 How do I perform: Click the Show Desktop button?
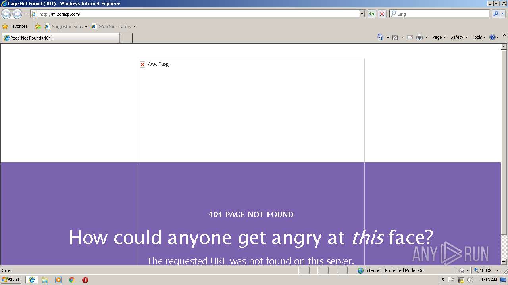point(504,280)
